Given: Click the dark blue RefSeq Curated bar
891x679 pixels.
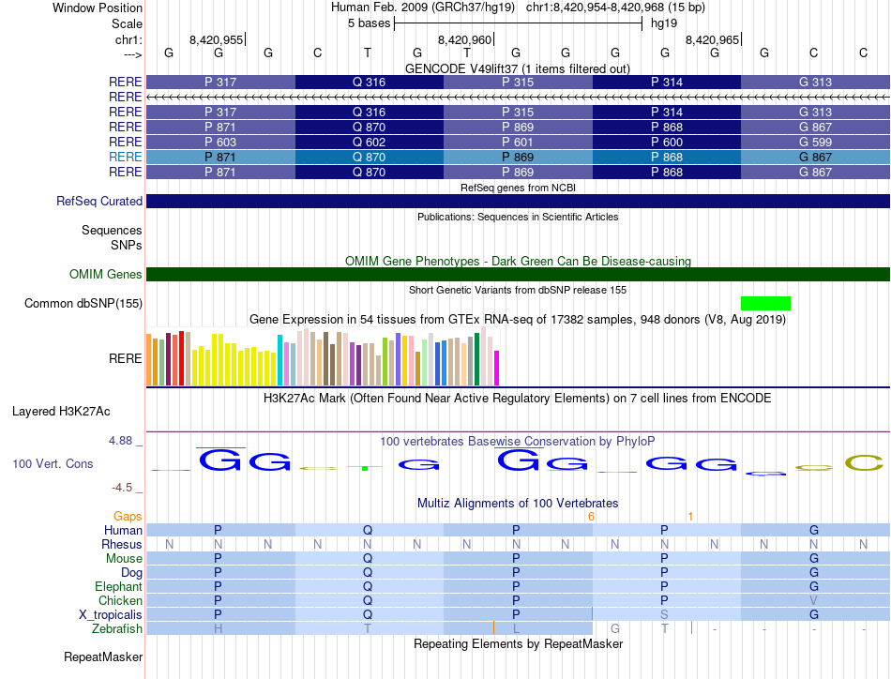Looking at the screenshot, I should tap(518, 201).
